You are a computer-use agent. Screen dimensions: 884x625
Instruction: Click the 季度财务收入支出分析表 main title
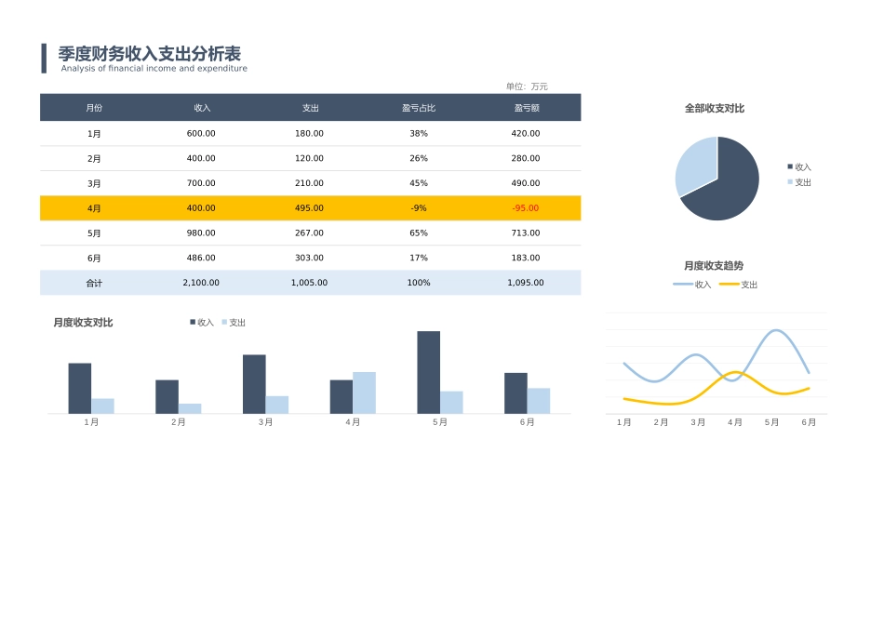pyautogui.click(x=149, y=54)
